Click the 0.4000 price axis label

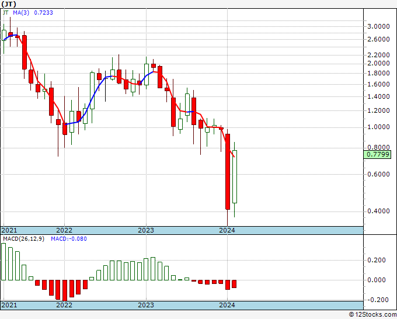[x=378, y=211]
